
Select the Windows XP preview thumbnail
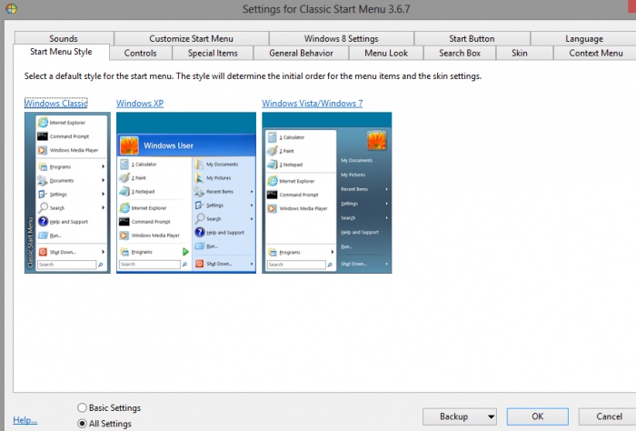point(186,193)
